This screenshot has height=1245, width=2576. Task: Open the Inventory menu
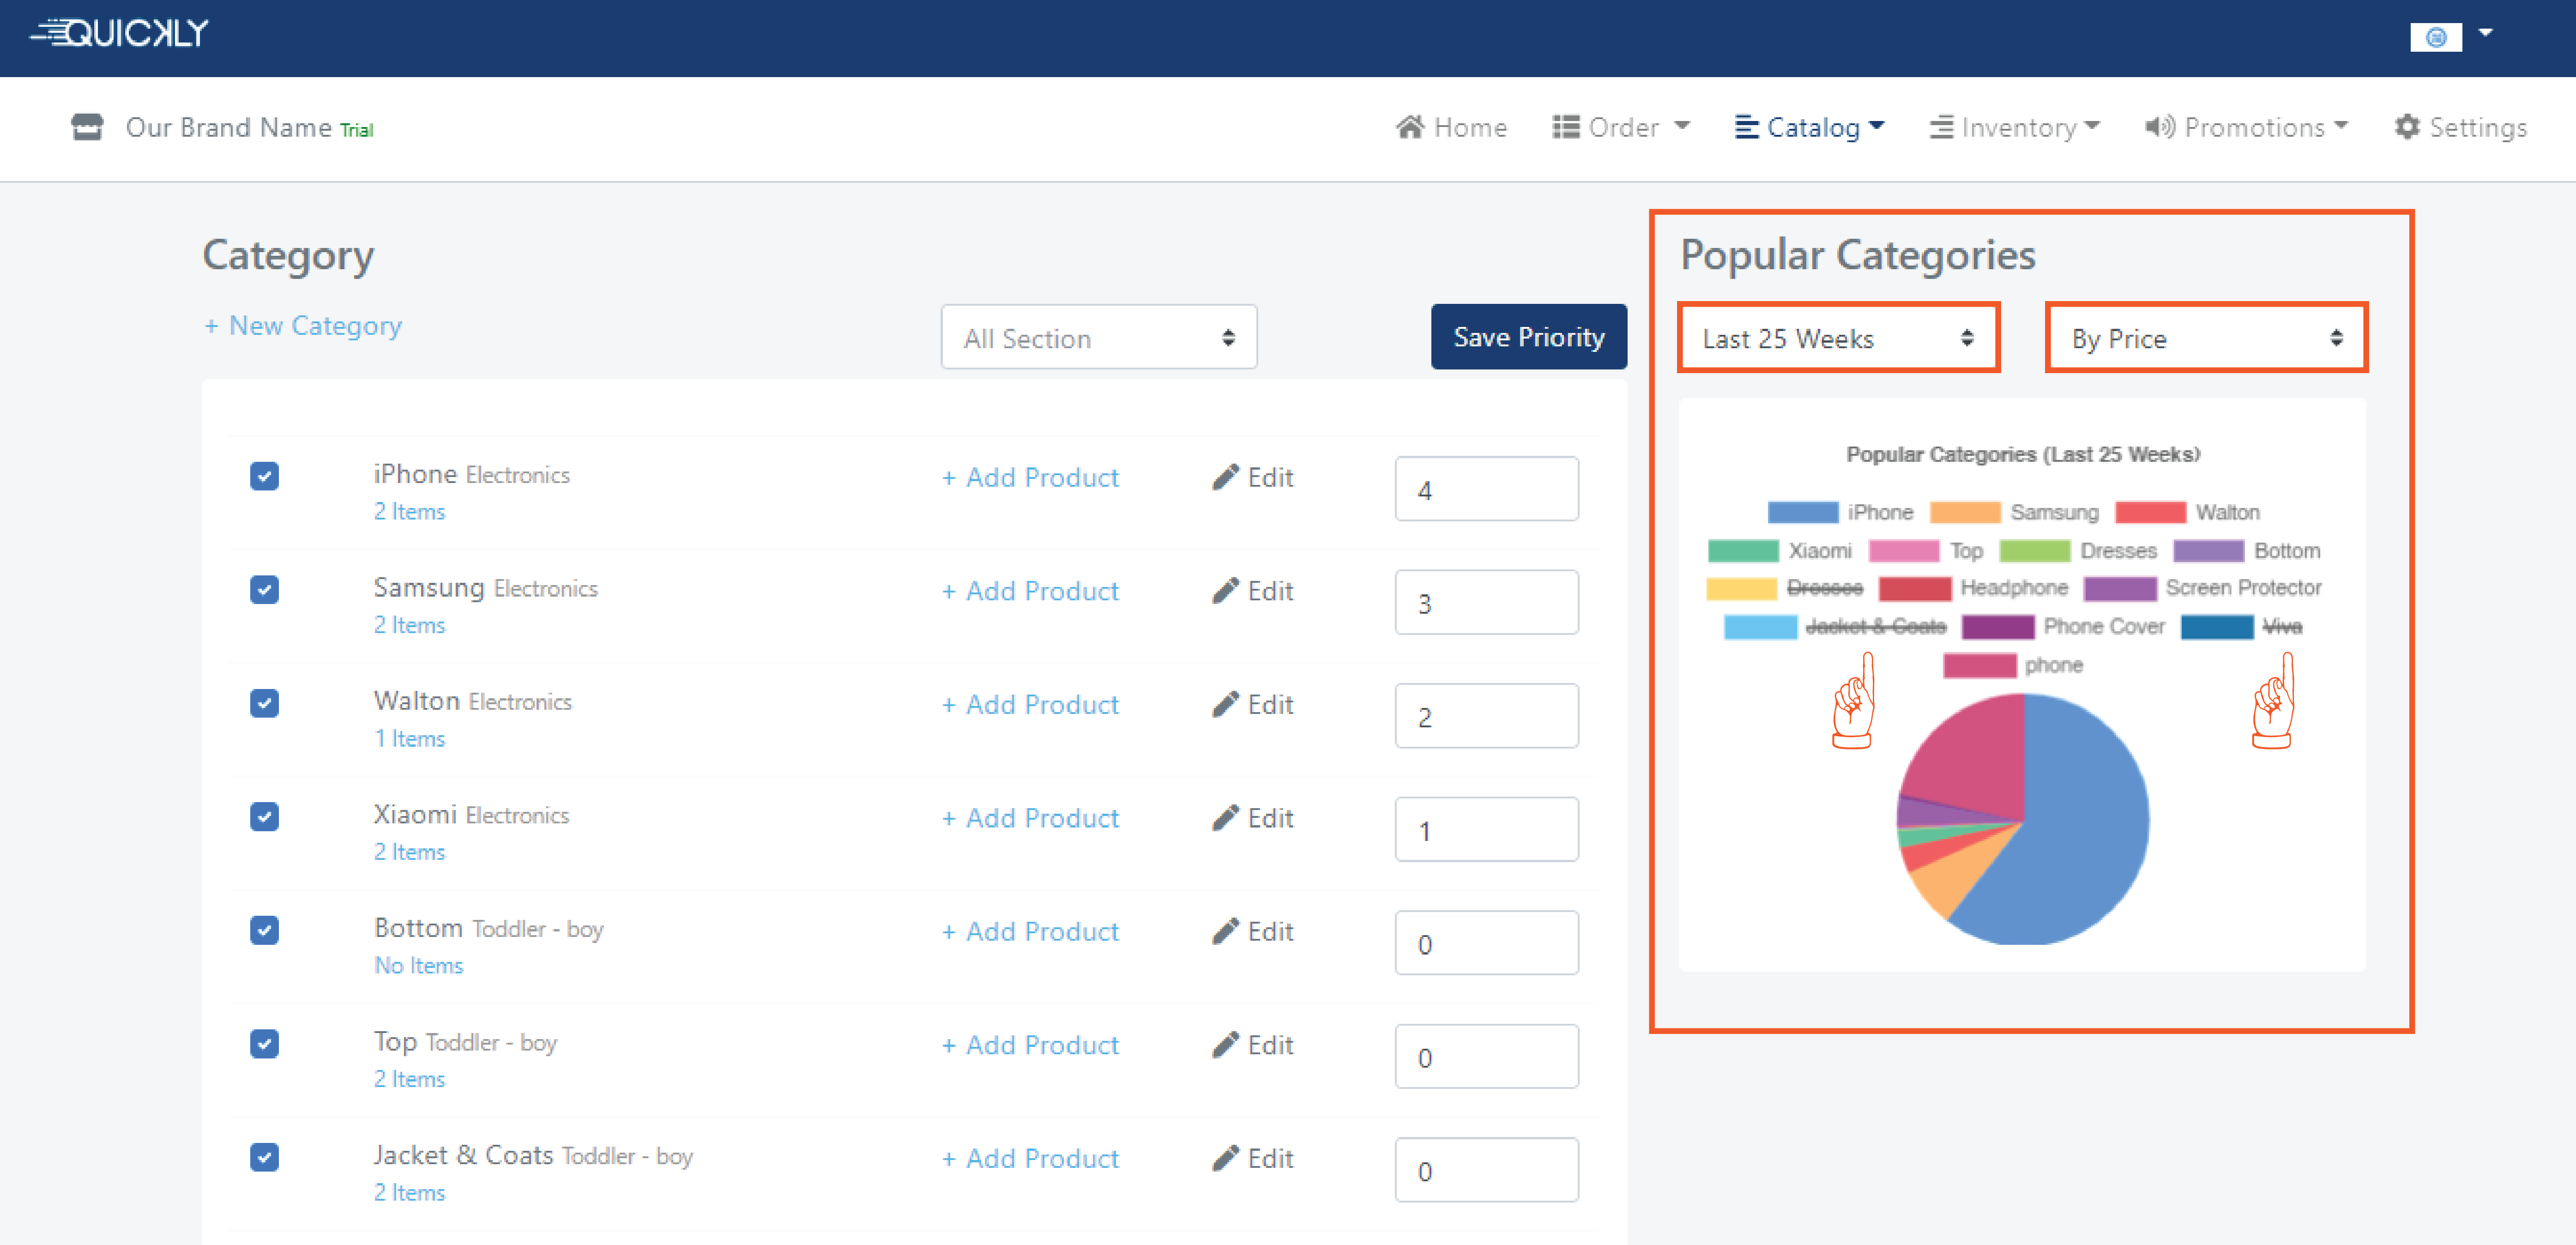(x=2014, y=127)
